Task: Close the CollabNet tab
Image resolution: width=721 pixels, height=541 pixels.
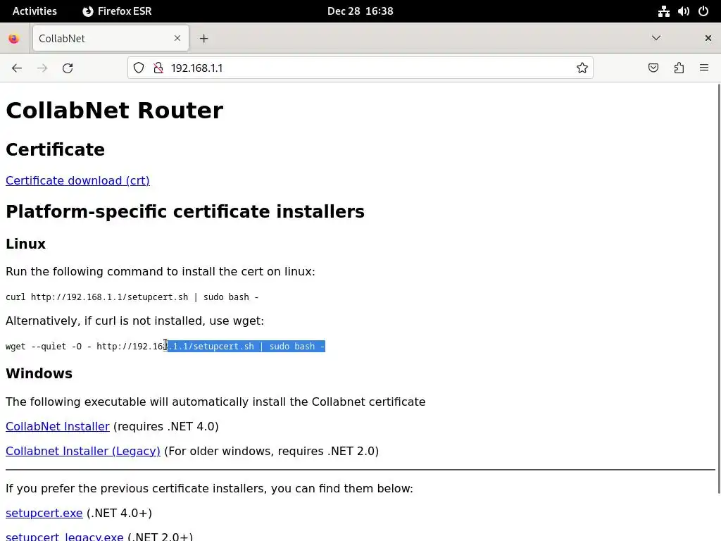Action: click(x=177, y=38)
